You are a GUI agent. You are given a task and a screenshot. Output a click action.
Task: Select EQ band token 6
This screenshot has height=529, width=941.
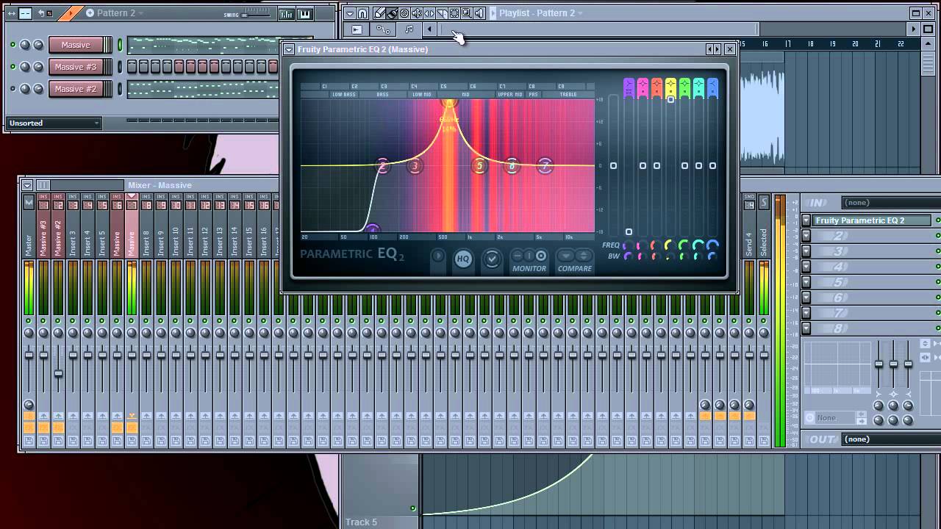pos(512,166)
